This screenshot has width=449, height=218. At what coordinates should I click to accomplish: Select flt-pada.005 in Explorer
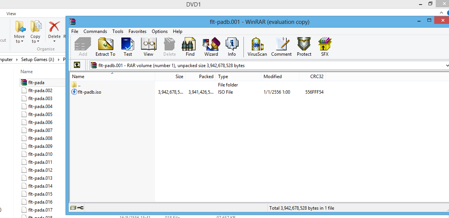(x=37, y=114)
